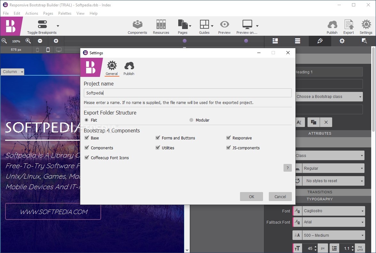Zoom out with magnifier minus icon
The width and height of the screenshot is (376, 253).
tap(4, 41)
